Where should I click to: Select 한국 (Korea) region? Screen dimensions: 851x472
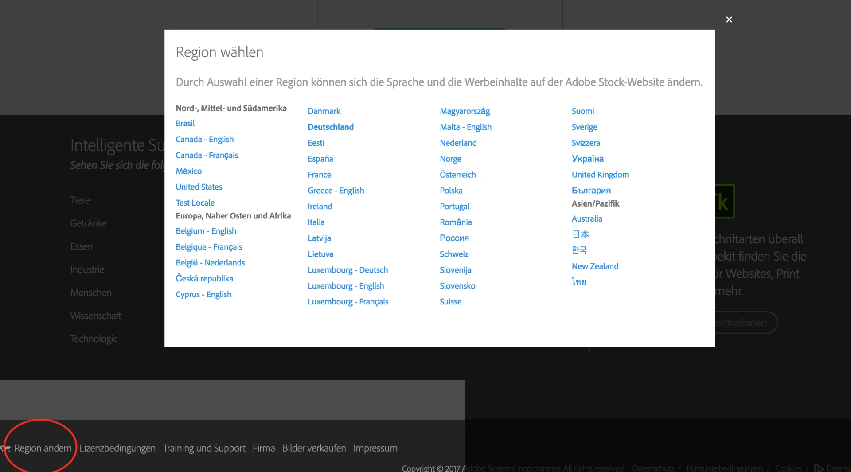pyautogui.click(x=579, y=250)
